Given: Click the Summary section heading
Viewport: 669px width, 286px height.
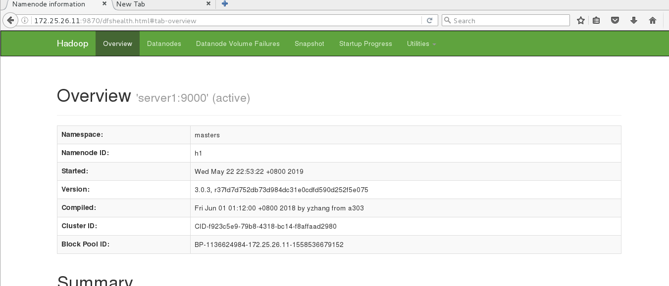Looking at the screenshot, I should click(x=95, y=281).
